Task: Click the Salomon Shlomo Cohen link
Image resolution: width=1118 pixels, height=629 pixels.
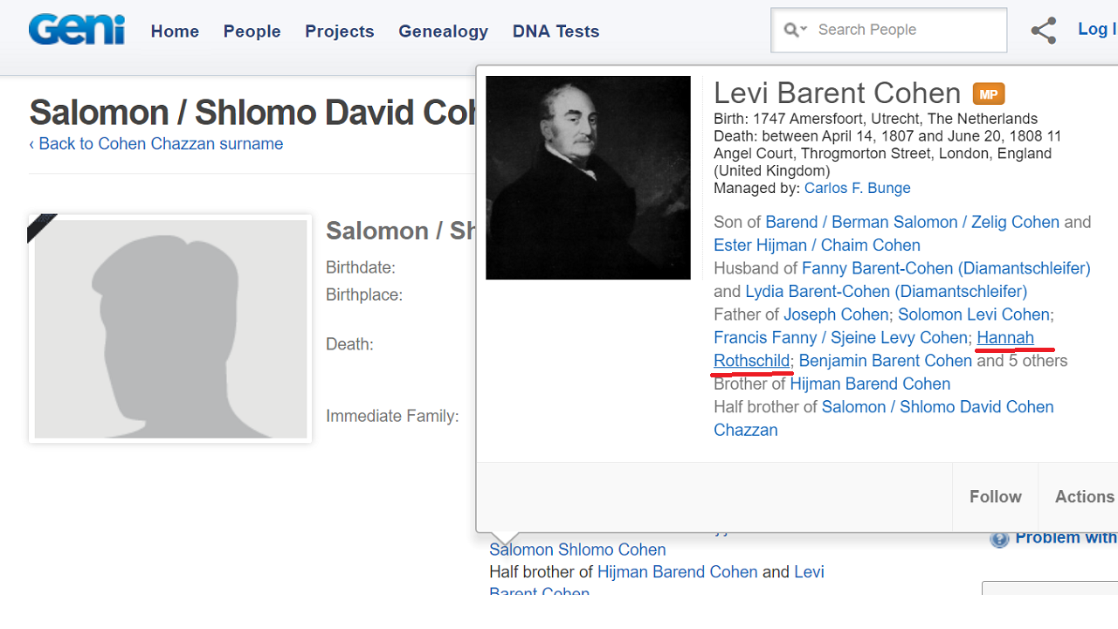Action: [x=577, y=550]
